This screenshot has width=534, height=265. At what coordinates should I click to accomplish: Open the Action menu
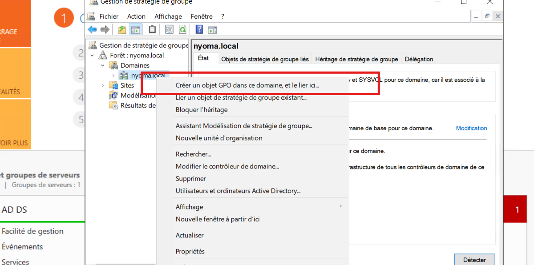[x=136, y=16]
